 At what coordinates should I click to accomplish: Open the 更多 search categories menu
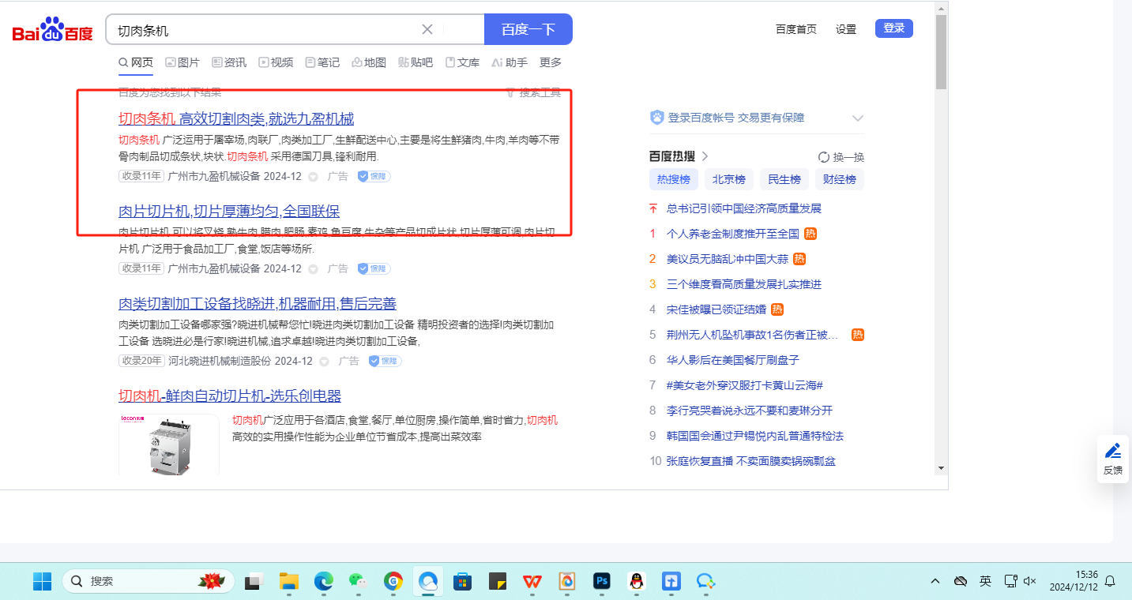(551, 62)
